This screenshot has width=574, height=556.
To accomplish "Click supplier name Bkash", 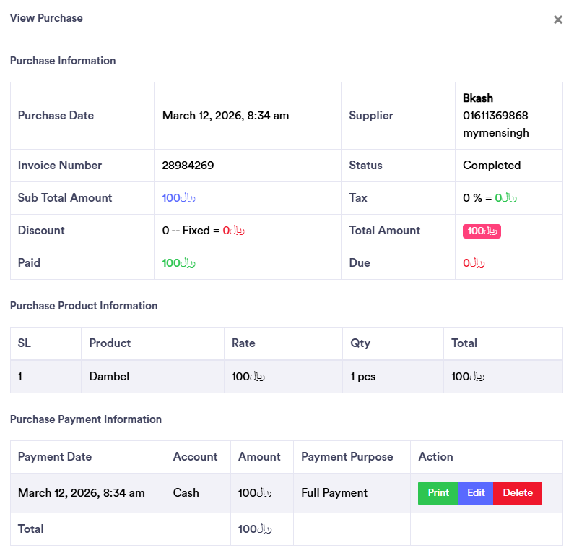I will [x=478, y=98].
